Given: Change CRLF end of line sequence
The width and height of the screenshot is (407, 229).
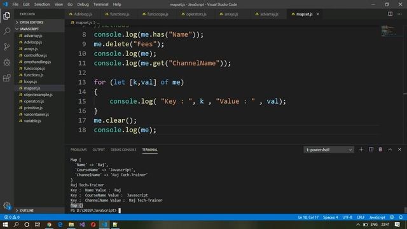Looking at the screenshot, I should click(x=361, y=217).
